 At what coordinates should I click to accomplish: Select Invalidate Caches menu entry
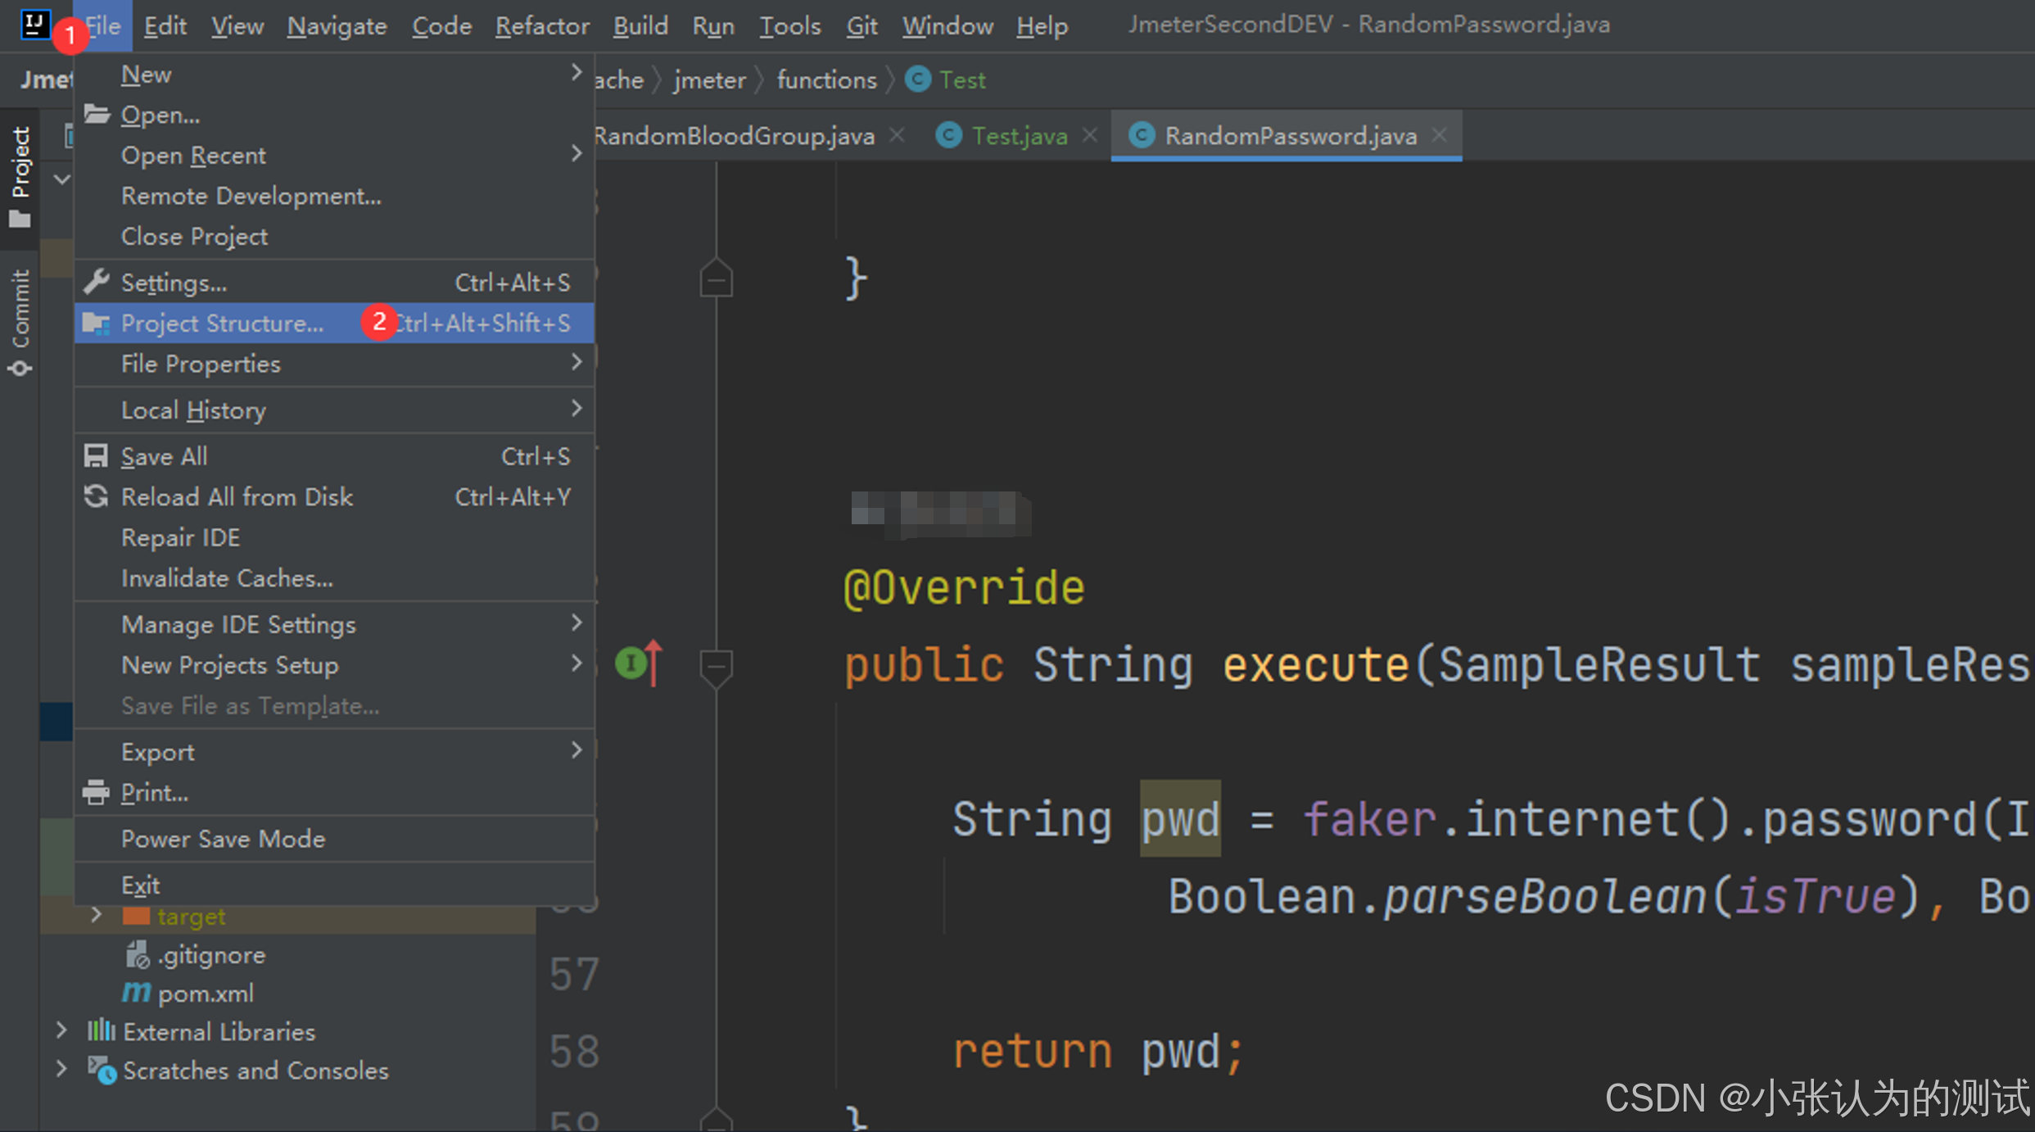point(227,578)
